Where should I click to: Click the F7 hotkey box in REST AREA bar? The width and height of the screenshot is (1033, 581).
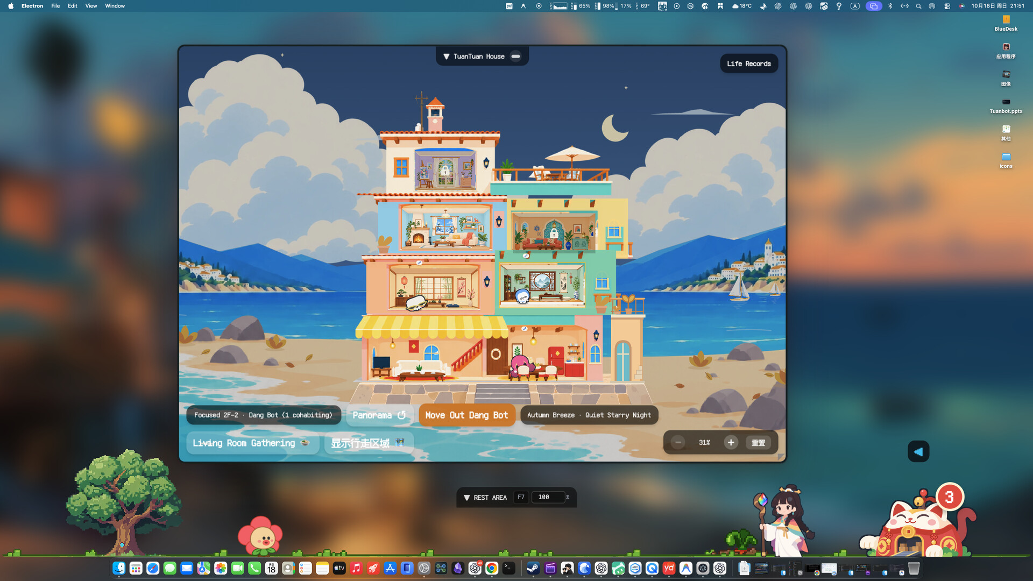pyautogui.click(x=521, y=497)
